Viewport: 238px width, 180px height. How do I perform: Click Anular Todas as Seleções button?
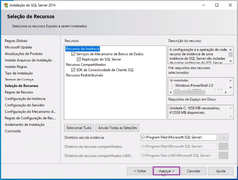117,128
